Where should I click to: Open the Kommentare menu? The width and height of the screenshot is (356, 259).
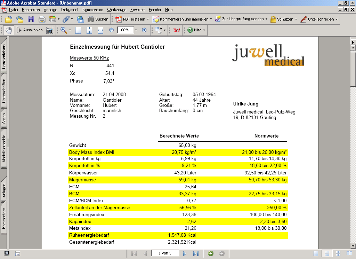coord(92,10)
